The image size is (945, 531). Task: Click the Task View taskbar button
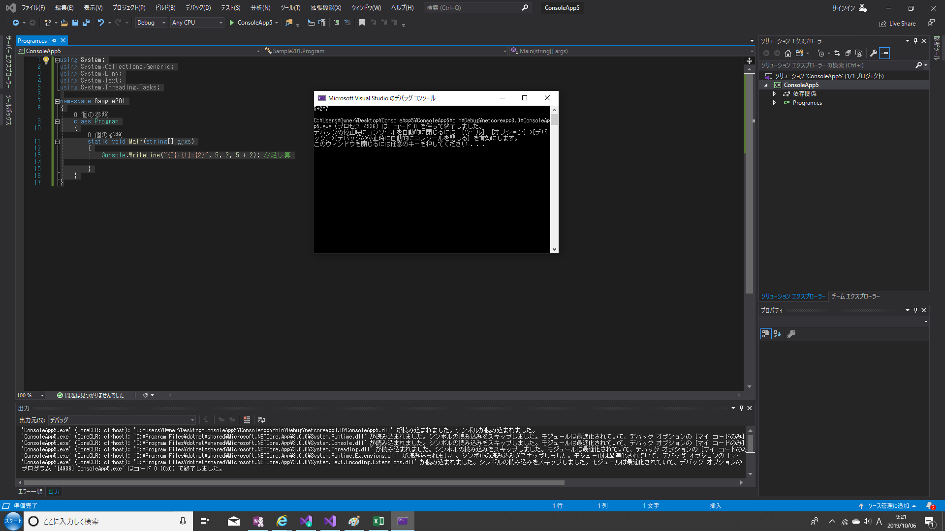coord(205,521)
